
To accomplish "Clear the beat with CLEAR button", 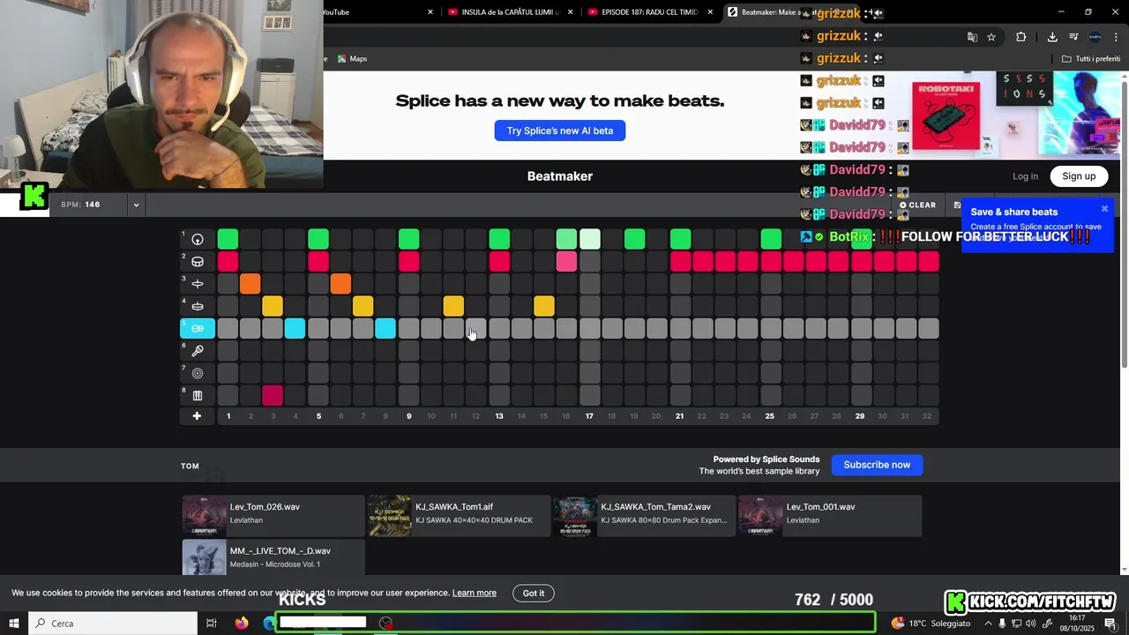I will tap(917, 205).
